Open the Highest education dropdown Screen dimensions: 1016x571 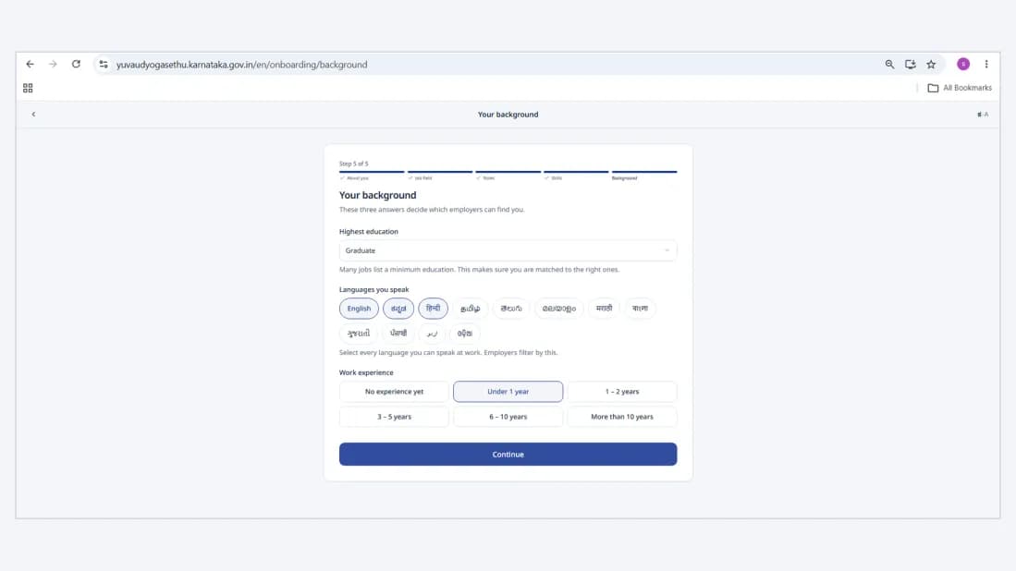508,250
